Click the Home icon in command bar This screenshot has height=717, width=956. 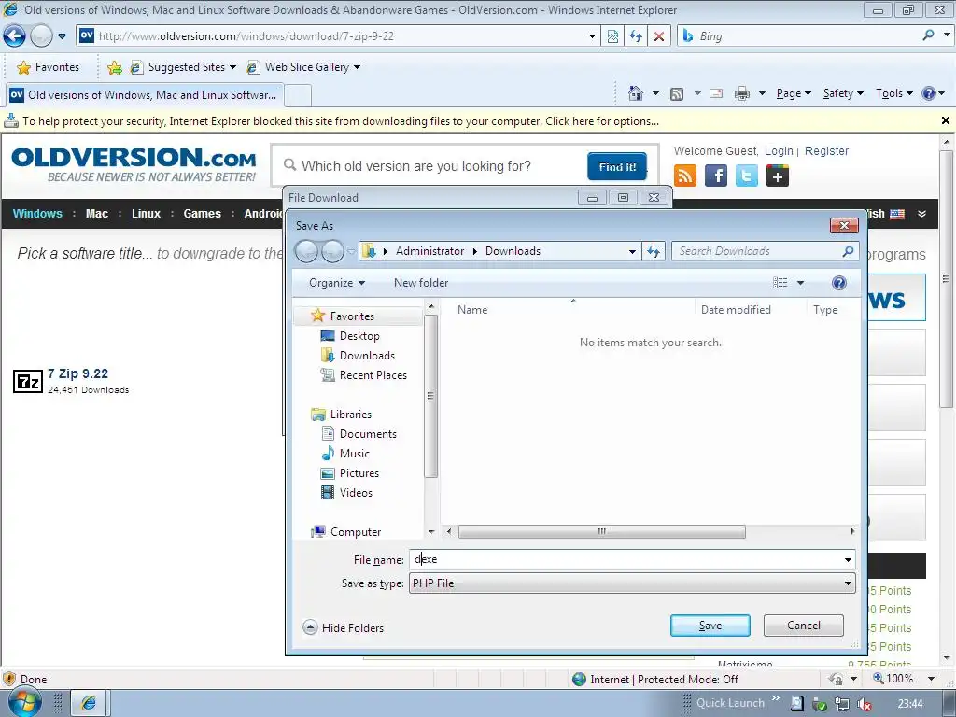[635, 93]
